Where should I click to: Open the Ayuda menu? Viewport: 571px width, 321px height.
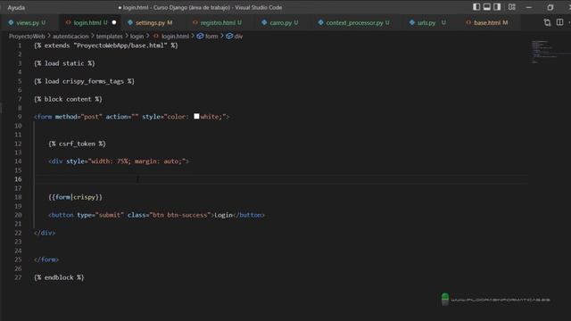pyautogui.click(x=16, y=7)
